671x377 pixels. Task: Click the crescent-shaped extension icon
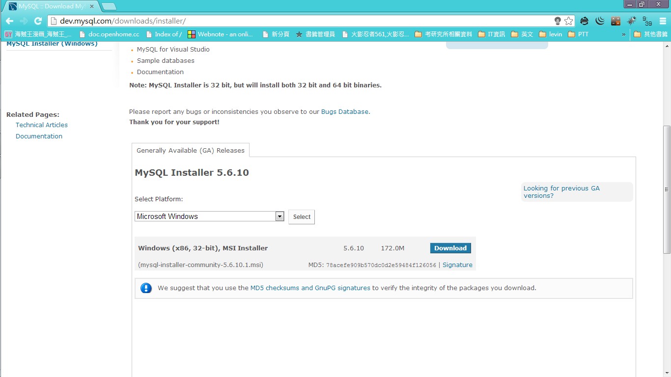(600, 21)
